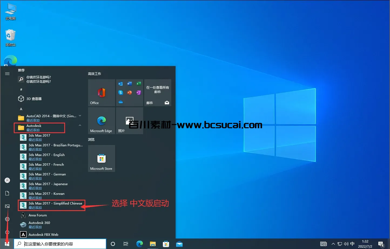The width and height of the screenshot is (390, 249).
Task: Launch Microsoft Edge tile
Action: pos(102,121)
